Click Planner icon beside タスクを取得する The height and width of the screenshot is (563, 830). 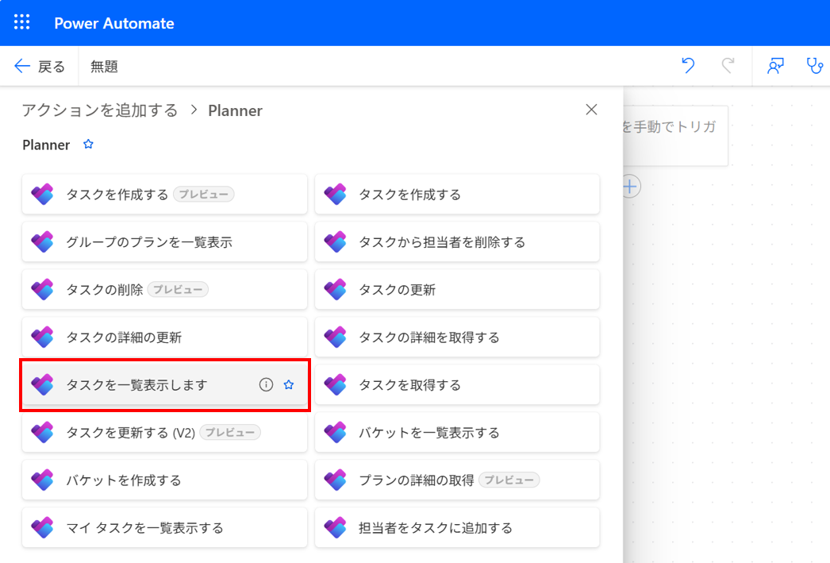[335, 385]
